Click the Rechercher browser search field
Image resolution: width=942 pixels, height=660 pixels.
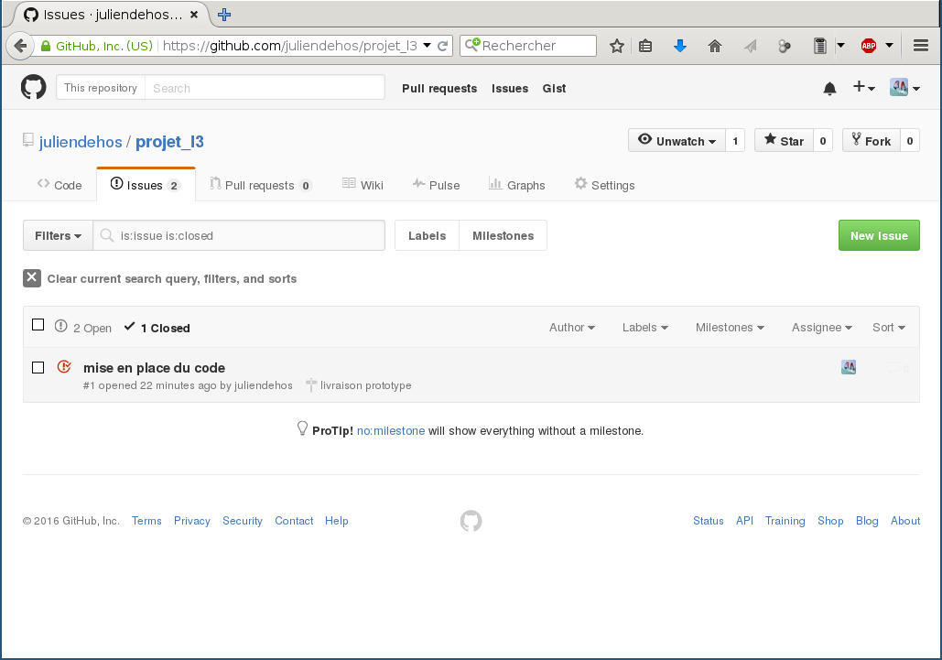click(529, 46)
